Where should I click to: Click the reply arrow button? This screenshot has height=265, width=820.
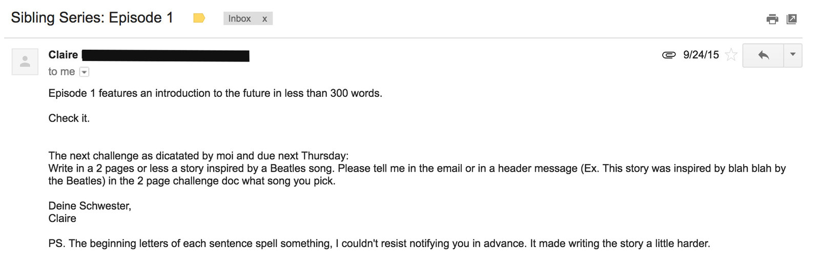coord(763,55)
